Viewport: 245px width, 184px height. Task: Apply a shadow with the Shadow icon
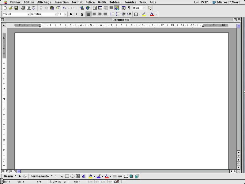131,176
